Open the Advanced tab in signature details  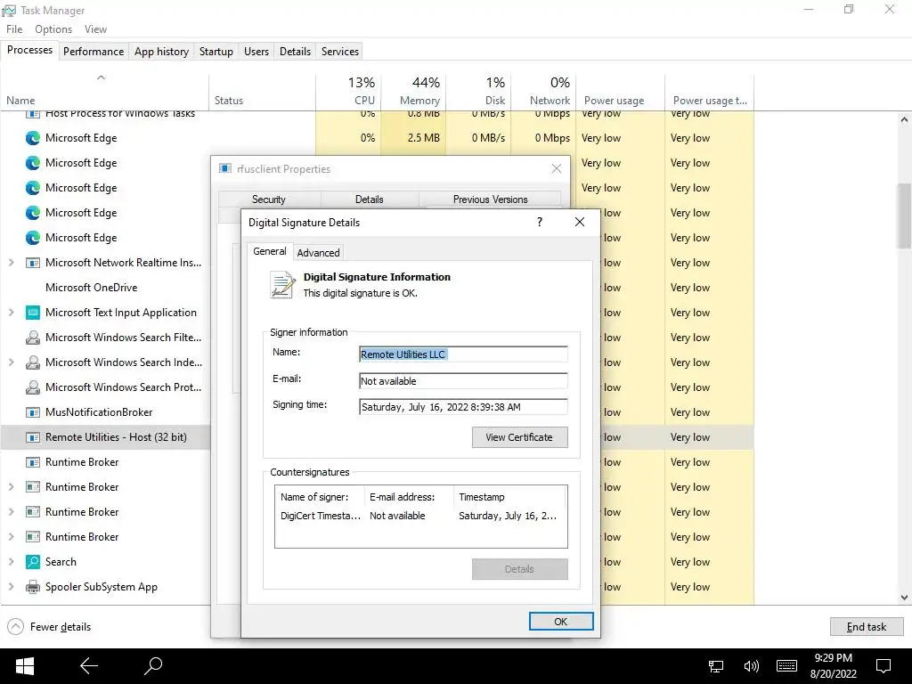click(318, 253)
